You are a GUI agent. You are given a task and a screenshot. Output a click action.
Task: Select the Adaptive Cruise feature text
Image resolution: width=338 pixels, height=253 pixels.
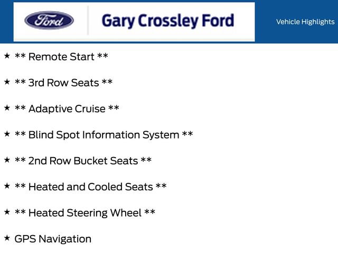(x=67, y=109)
